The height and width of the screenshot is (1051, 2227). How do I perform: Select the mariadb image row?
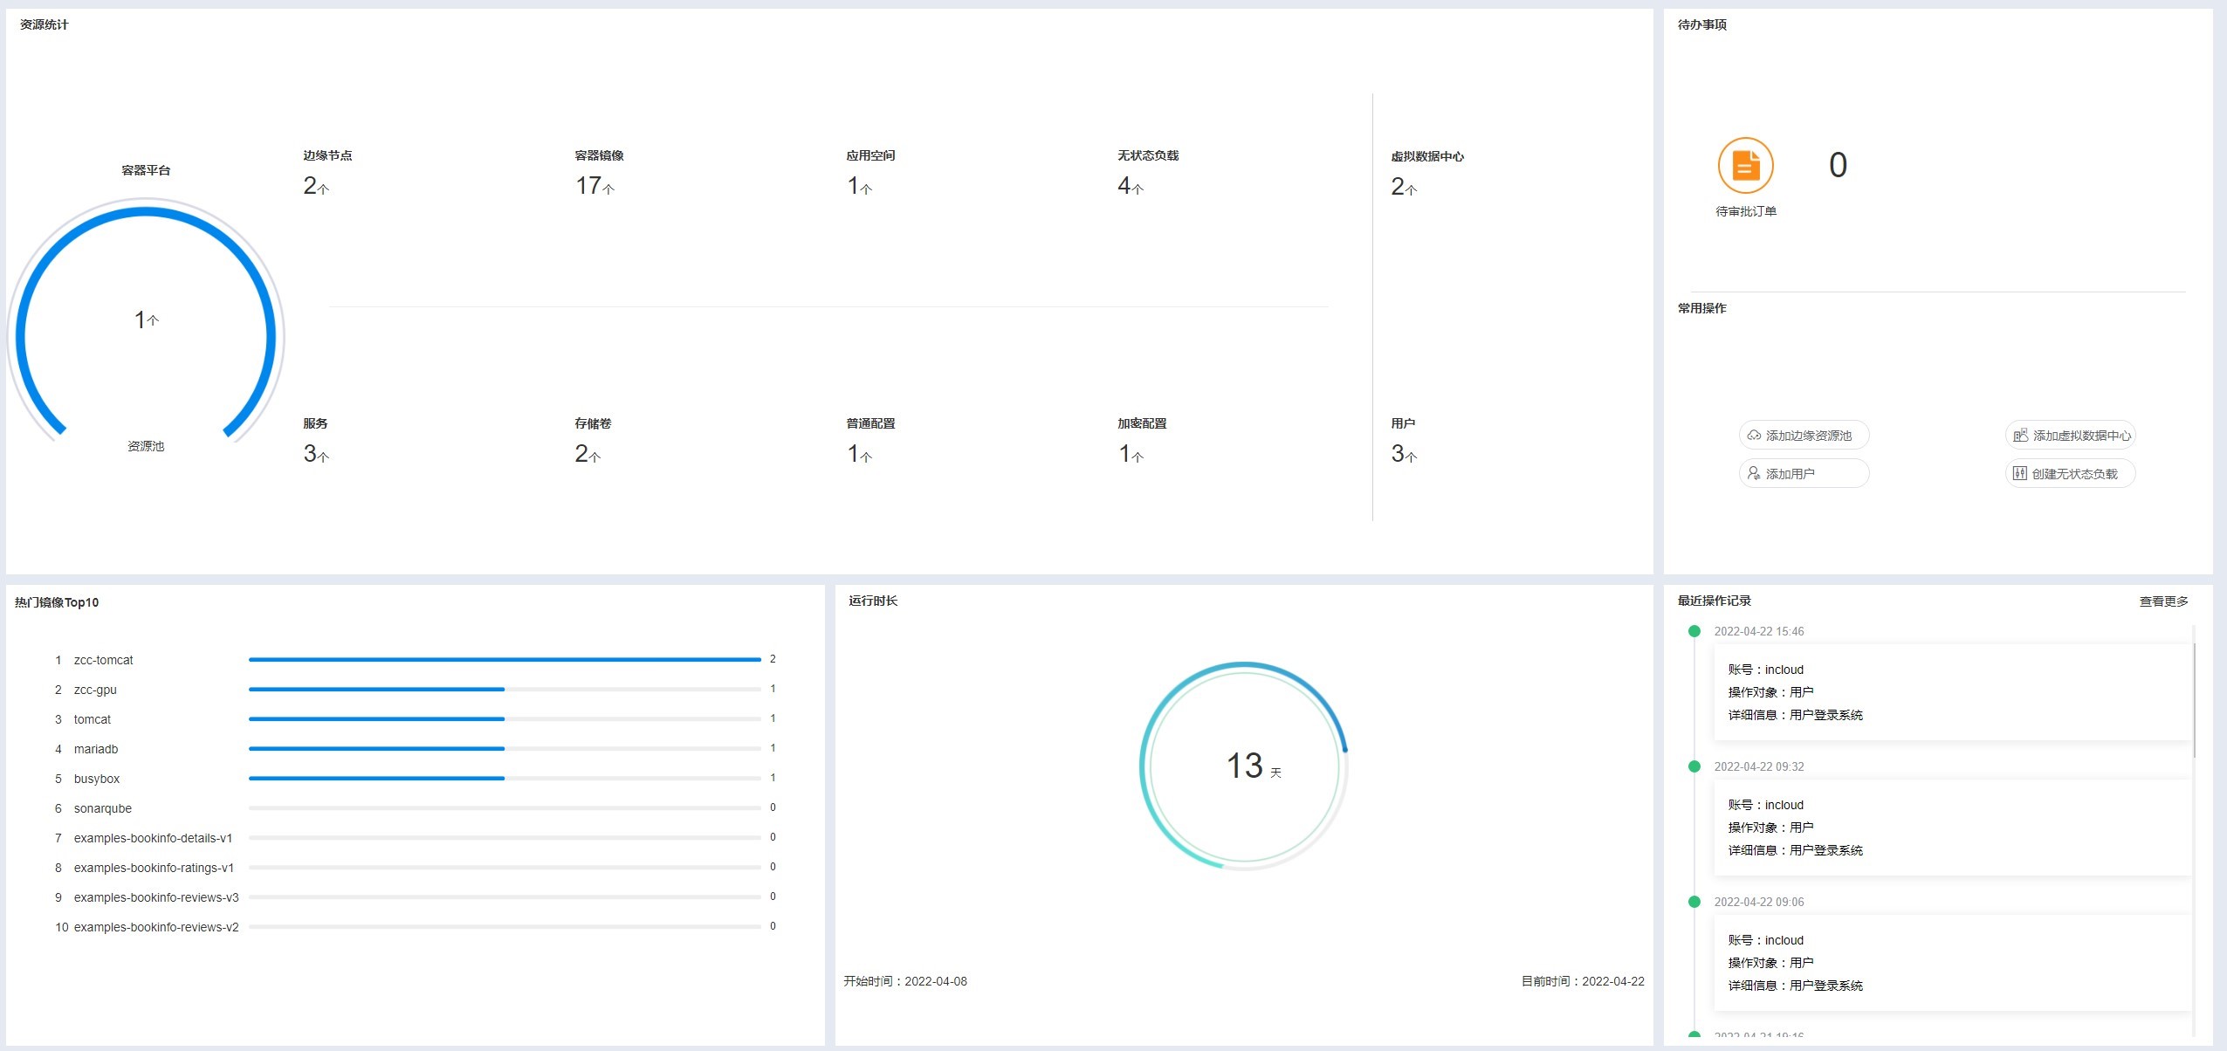coord(96,749)
